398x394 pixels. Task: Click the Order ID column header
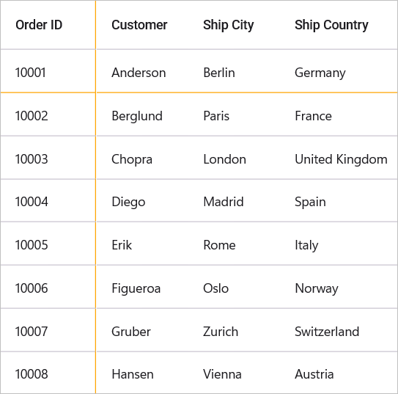point(48,25)
